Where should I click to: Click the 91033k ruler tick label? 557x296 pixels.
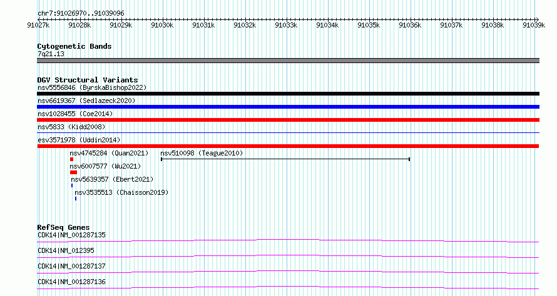[286, 25]
